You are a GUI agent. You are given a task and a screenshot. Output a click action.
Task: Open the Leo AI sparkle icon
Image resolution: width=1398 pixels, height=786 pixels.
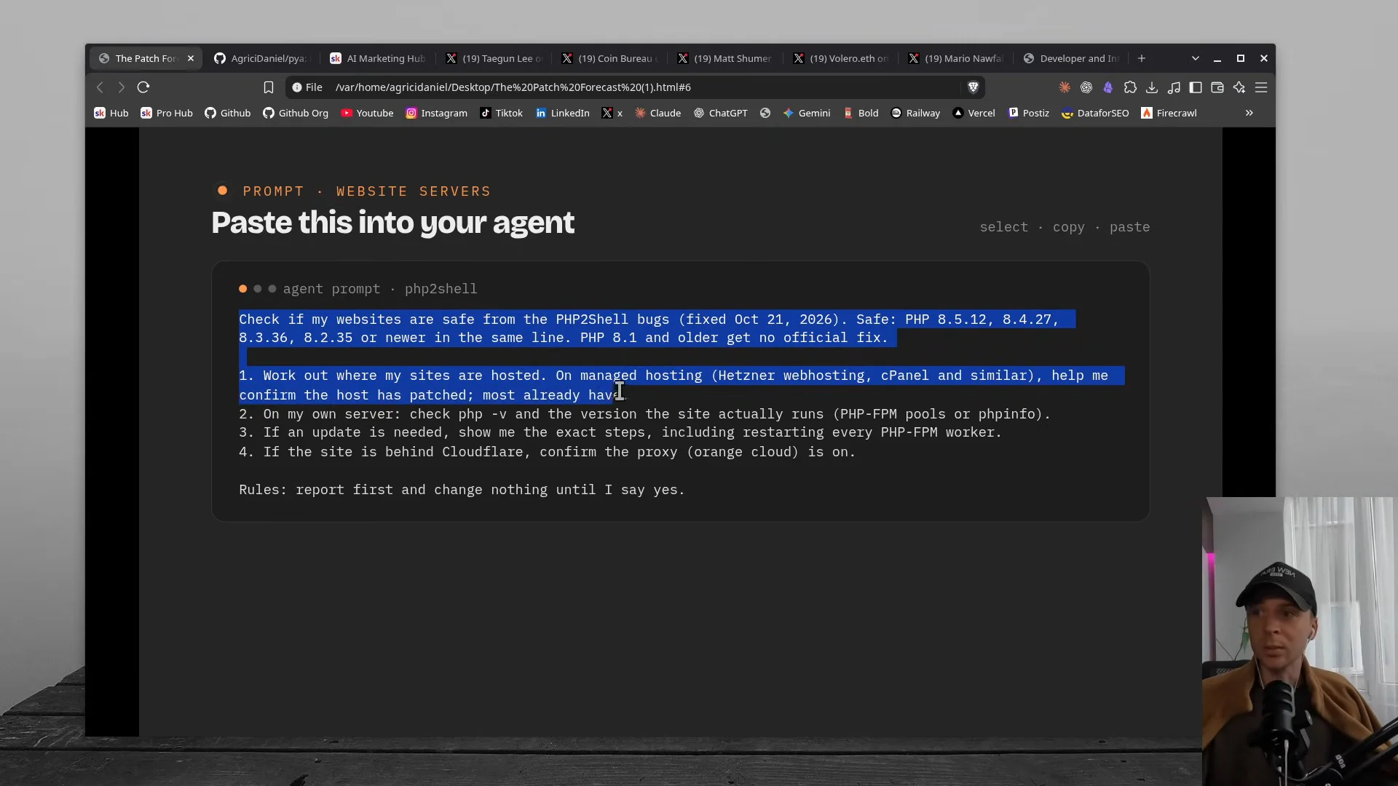click(x=1239, y=87)
